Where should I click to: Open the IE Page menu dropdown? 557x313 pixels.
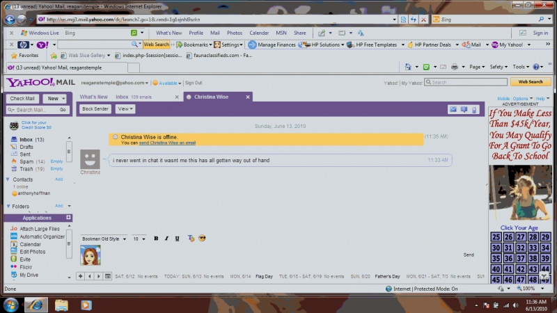pos(477,67)
